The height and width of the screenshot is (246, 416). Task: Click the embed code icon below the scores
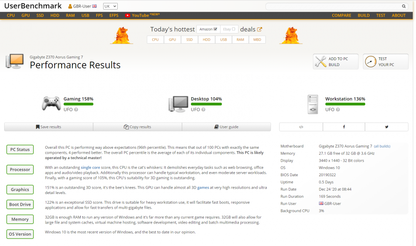point(301,126)
